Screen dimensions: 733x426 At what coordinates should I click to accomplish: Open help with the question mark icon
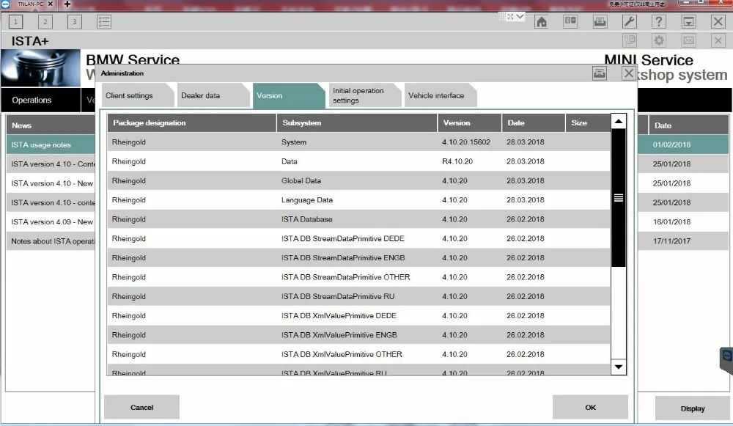click(x=659, y=21)
